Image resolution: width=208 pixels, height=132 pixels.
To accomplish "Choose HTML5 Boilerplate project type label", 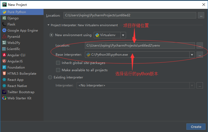I will pos(22,73).
